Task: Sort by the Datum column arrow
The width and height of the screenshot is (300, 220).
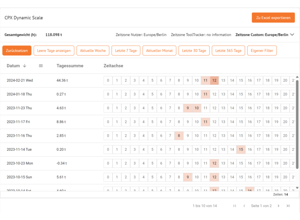Action: pyautogui.click(x=25, y=66)
